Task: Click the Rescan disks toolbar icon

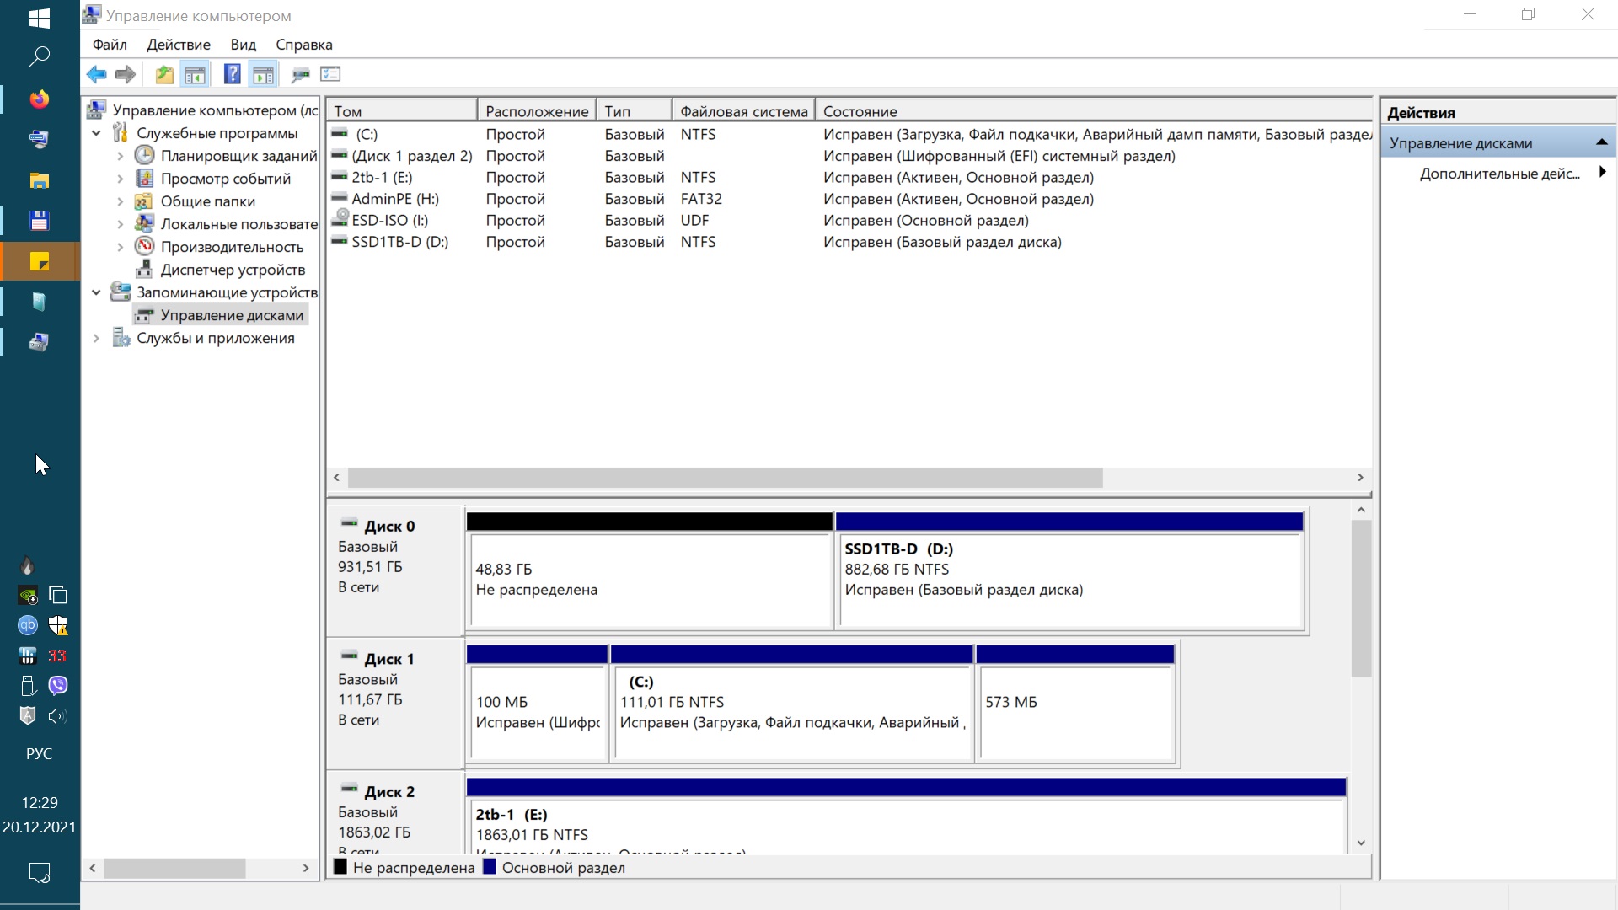Action: coord(300,75)
